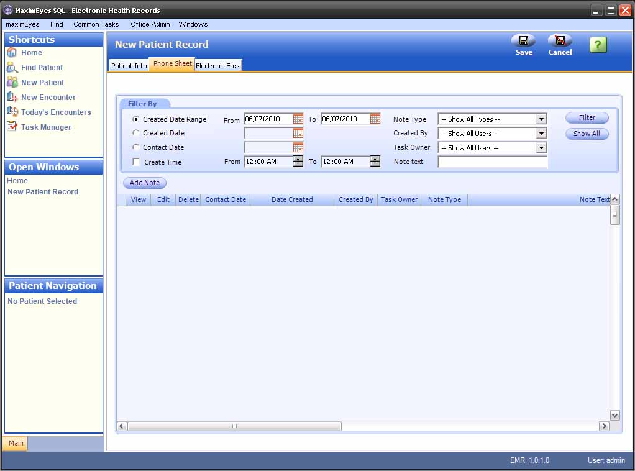The width and height of the screenshot is (635, 471).
Task: Click the Home shortcut icon
Action: point(12,53)
